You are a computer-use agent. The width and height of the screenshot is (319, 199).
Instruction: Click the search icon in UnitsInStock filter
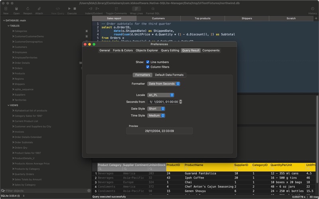[x=151, y=169]
